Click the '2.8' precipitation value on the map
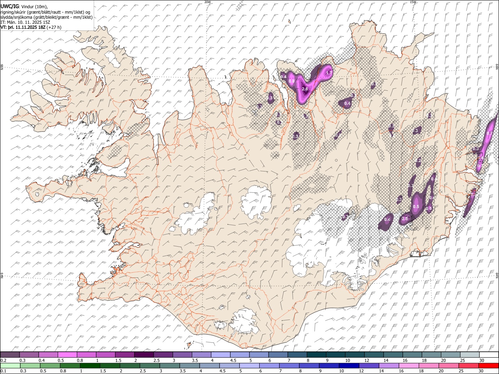499x374 pixels. [x=305, y=89]
